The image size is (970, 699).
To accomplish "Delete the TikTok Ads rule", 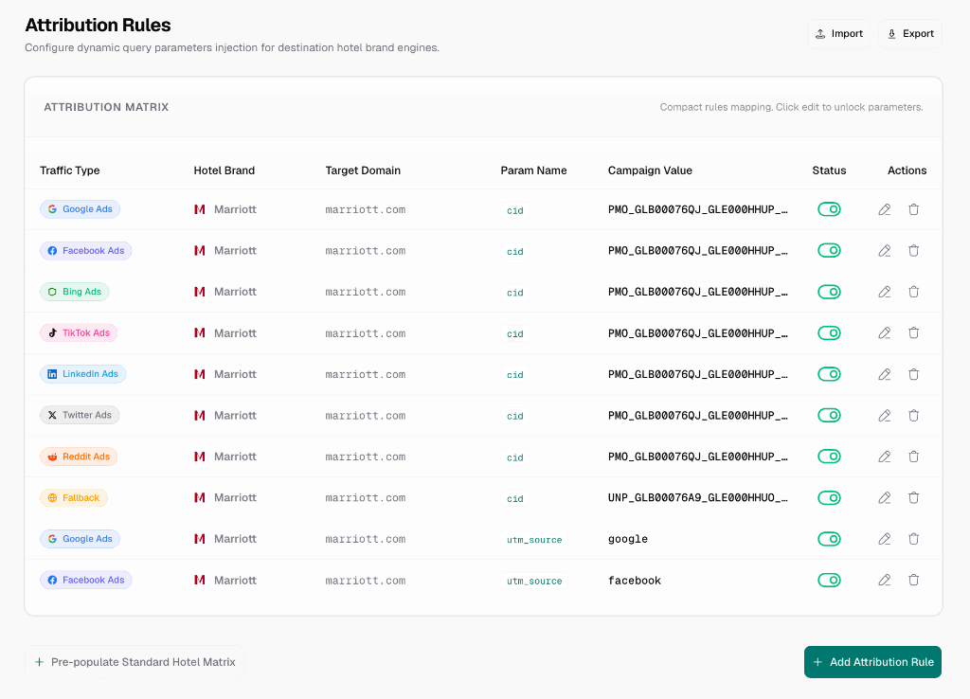I will pyautogui.click(x=914, y=332).
